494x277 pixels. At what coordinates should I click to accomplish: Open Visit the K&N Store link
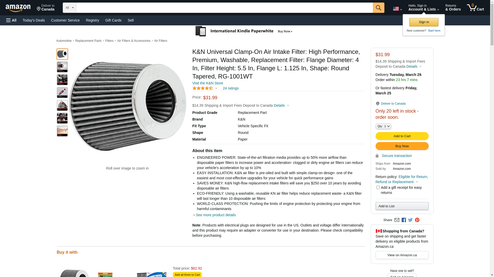[208, 83]
